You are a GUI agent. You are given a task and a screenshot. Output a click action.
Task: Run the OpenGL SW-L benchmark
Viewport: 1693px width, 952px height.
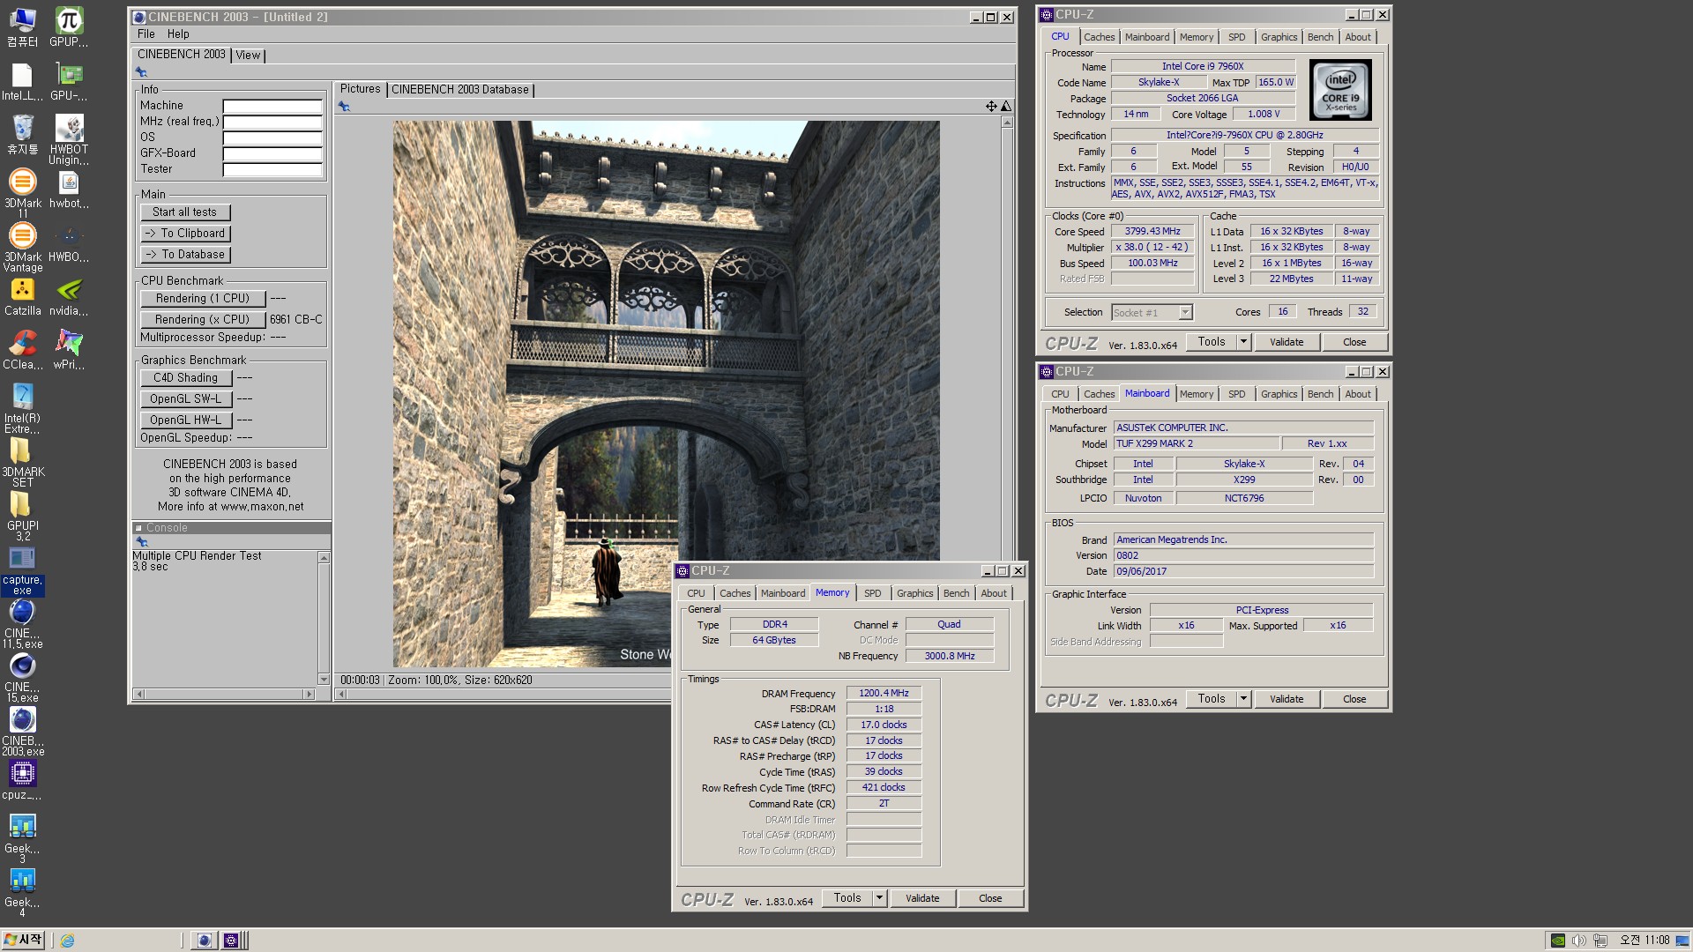185,399
